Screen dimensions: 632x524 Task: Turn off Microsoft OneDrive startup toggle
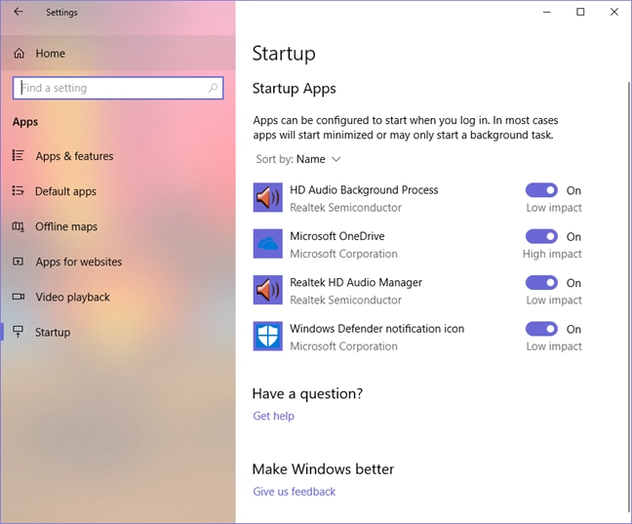tap(541, 236)
